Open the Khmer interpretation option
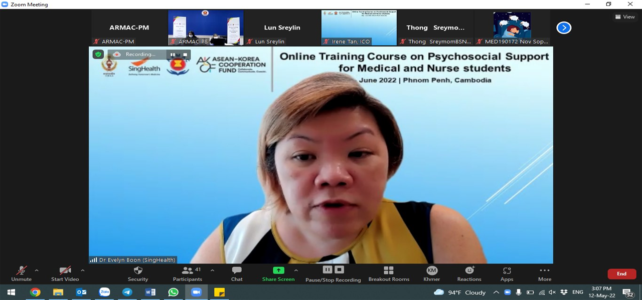The image size is (642, 300). click(431, 273)
